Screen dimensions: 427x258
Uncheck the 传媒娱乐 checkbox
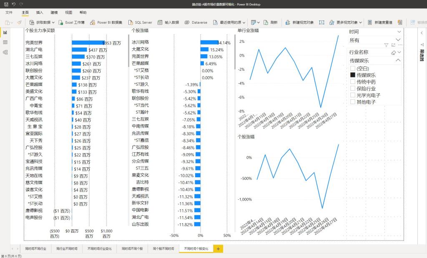(x=353, y=75)
